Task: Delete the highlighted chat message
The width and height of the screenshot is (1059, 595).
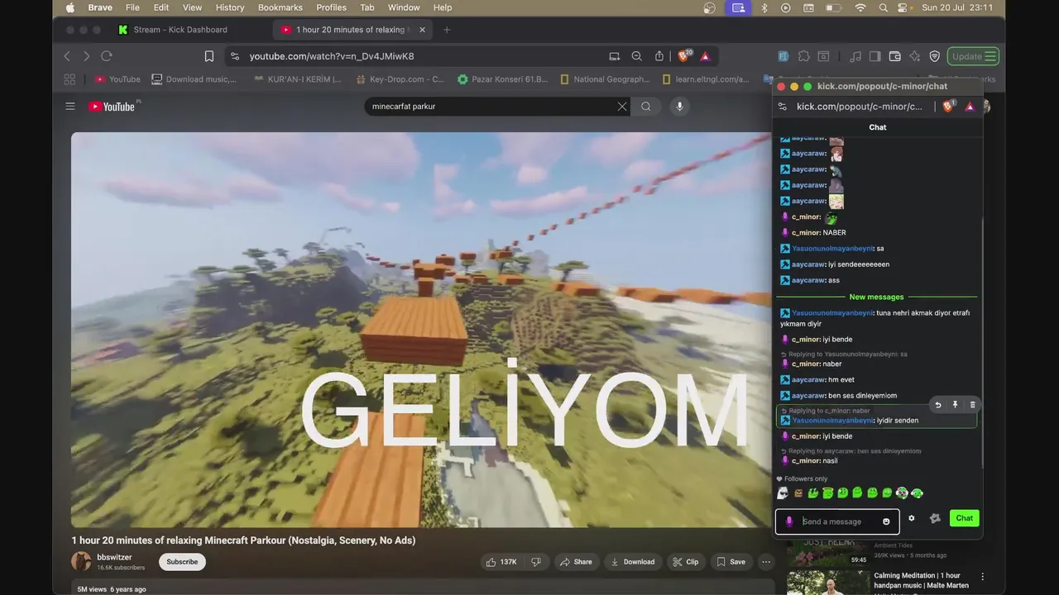Action: pyautogui.click(x=972, y=405)
